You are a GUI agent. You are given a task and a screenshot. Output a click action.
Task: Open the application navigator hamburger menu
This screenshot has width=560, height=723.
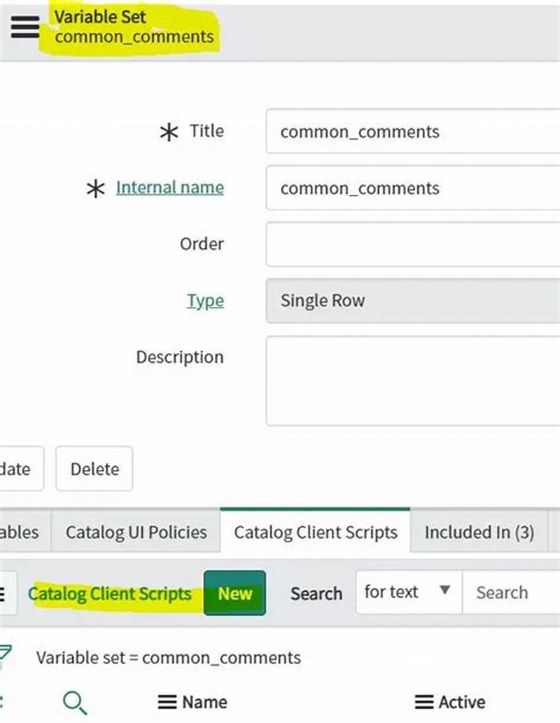tap(24, 27)
